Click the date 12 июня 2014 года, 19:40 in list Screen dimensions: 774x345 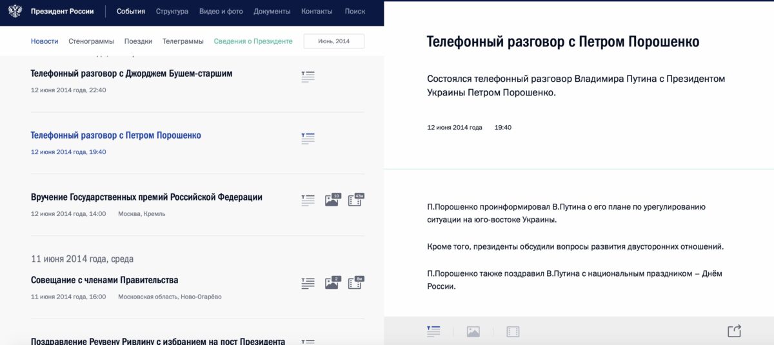pyautogui.click(x=68, y=152)
